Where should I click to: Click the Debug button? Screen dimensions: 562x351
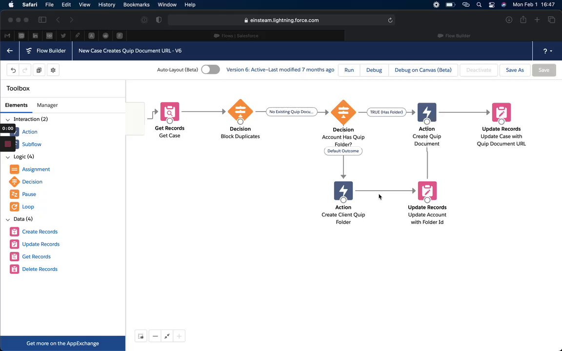point(374,70)
